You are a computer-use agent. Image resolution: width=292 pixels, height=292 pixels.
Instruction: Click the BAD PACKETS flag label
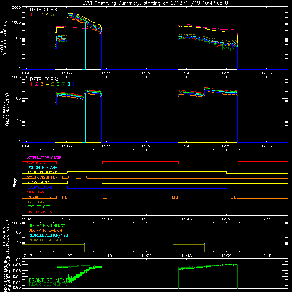click(x=40, y=212)
